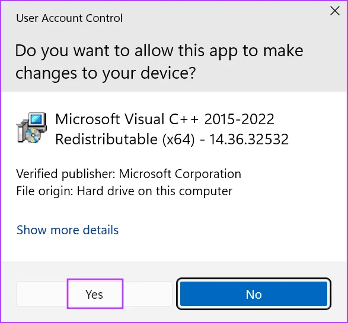
Task: Click the Verified publisher label
Action: pos(66,174)
